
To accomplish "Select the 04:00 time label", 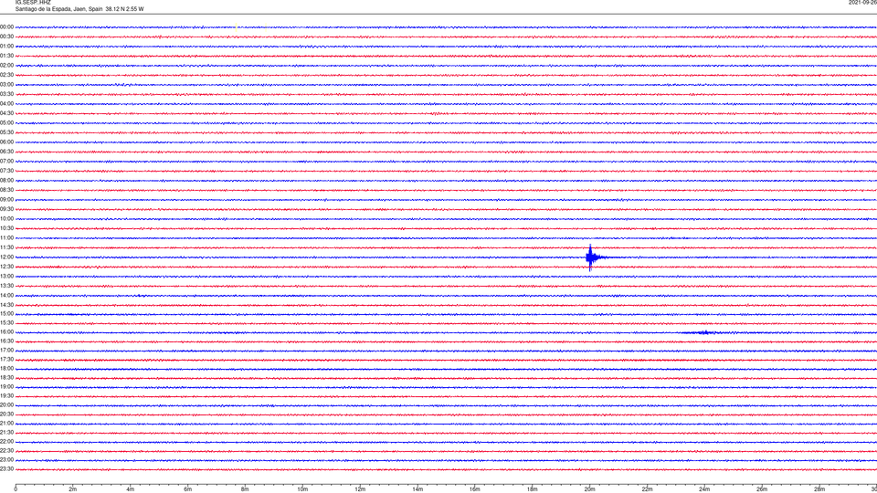I will point(6,103).
